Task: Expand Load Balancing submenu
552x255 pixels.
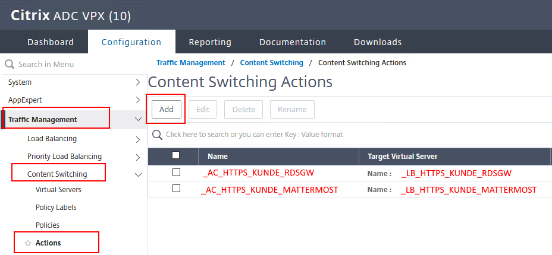Action: pos(138,139)
